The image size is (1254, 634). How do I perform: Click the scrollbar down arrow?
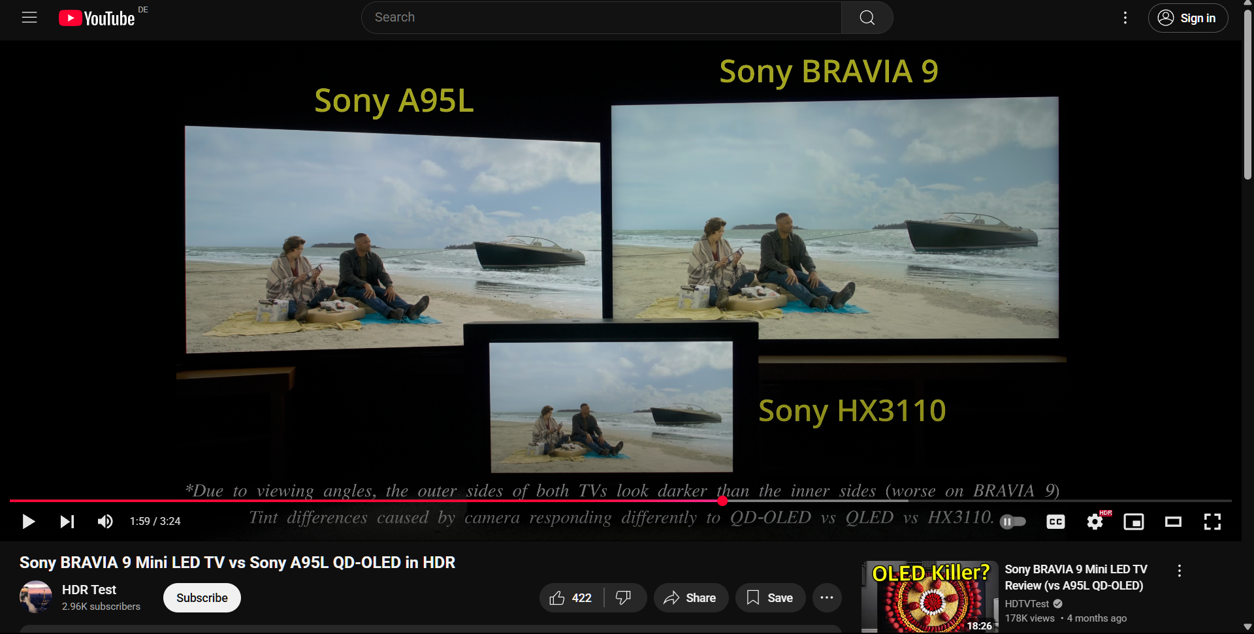coord(1247,627)
